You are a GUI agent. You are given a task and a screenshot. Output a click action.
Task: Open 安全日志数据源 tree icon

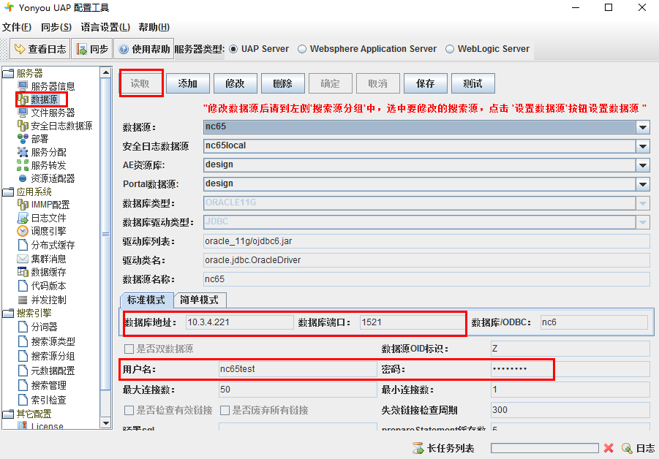[23, 126]
